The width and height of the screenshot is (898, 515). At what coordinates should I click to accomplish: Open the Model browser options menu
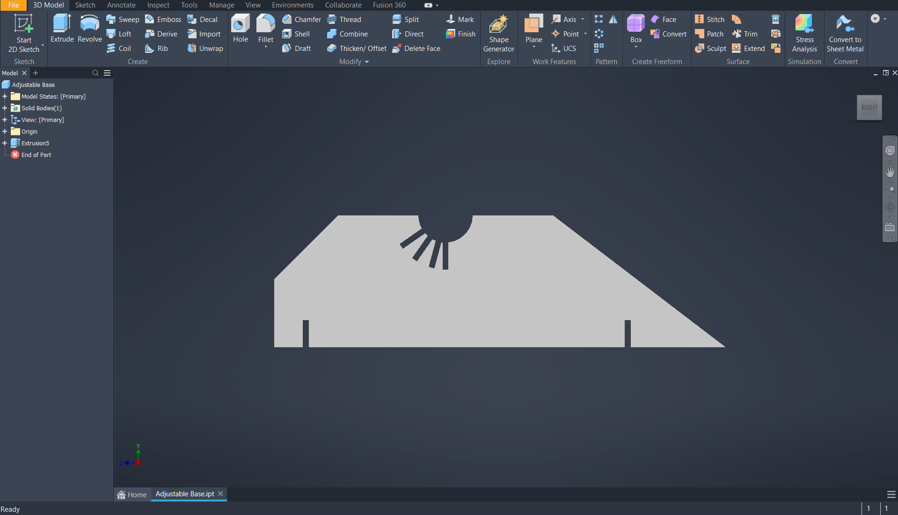107,73
